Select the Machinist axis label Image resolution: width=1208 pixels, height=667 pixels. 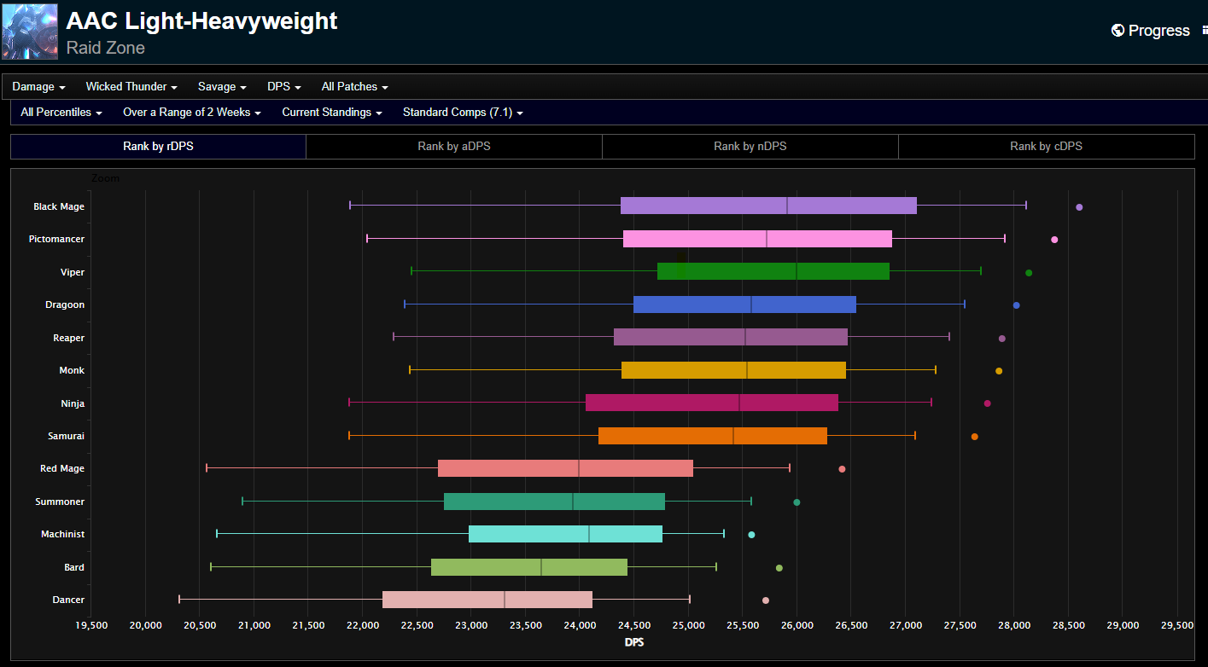63,534
